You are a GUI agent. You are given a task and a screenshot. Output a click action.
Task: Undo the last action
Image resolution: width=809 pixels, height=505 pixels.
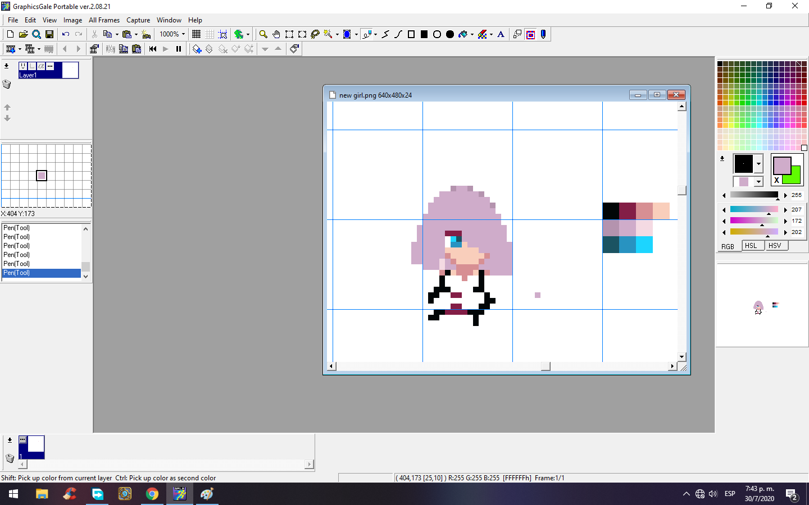(x=65, y=34)
